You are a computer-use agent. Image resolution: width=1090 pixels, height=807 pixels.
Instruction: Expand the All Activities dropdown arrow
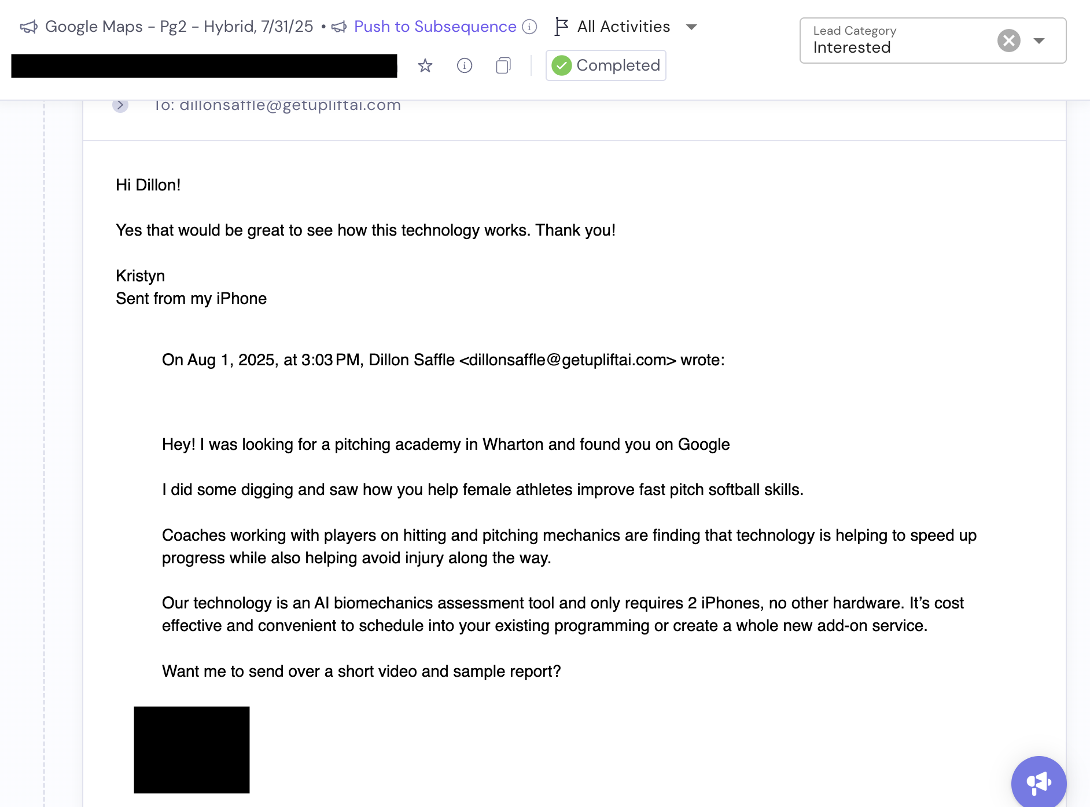(x=691, y=27)
